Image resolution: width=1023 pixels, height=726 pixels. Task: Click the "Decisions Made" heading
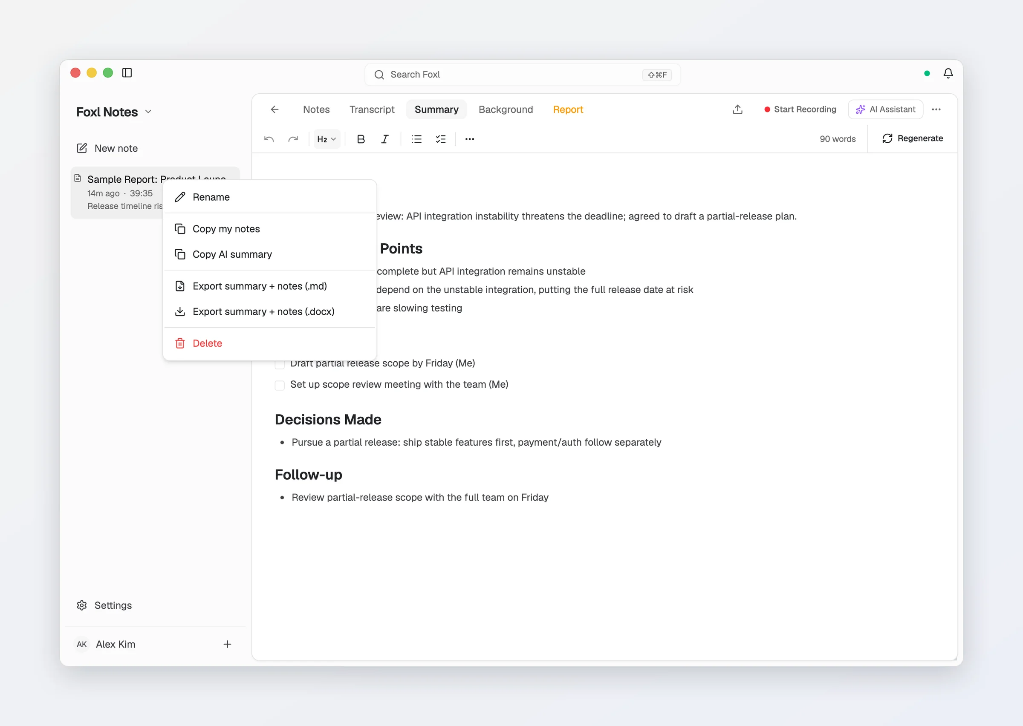[x=328, y=419]
